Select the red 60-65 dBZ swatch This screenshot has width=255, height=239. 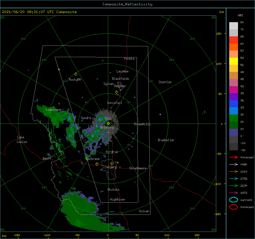[233, 40]
